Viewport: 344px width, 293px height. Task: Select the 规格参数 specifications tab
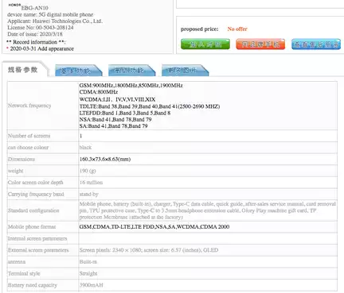pyautogui.click(x=23, y=70)
